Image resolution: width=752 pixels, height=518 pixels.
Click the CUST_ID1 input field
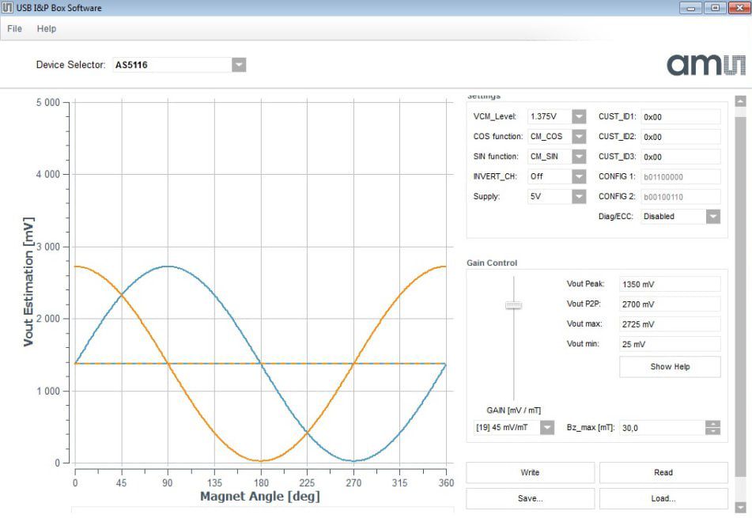pyautogui.click(x=680, y=116)
